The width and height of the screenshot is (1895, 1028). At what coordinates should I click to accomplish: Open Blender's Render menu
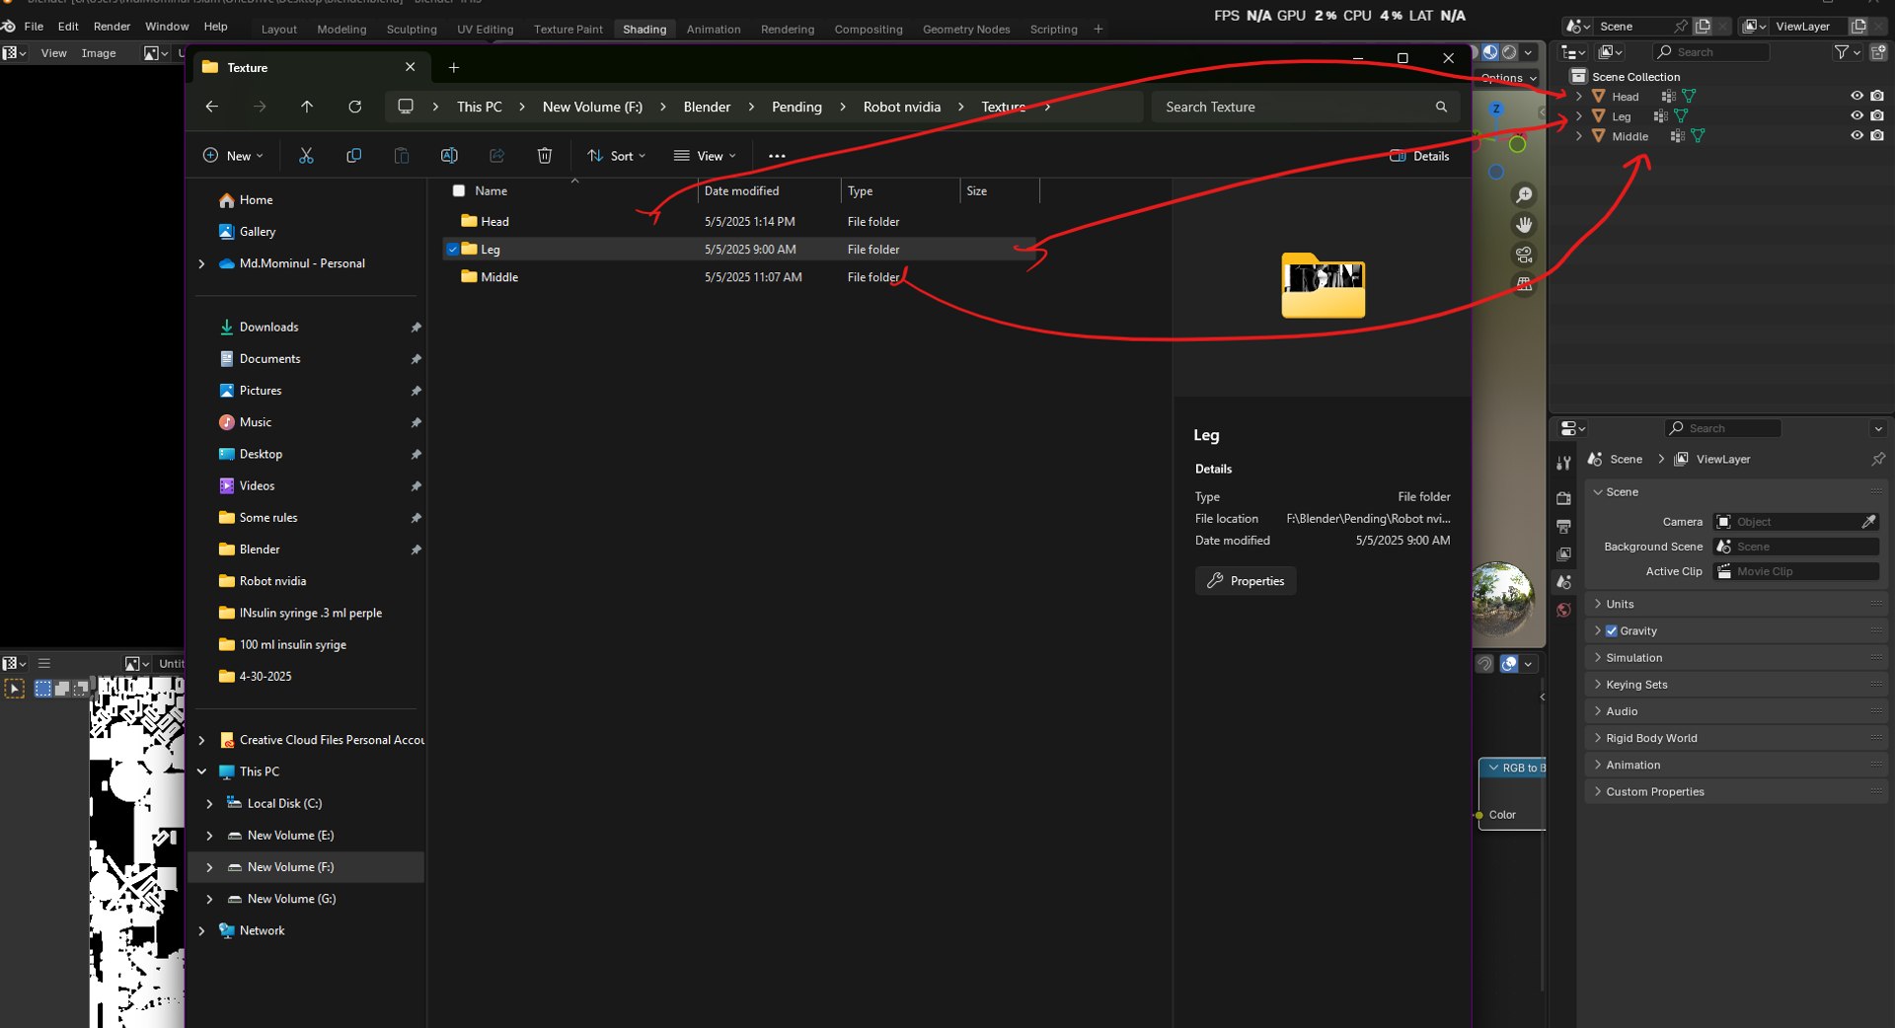click(x=112, y=27)
